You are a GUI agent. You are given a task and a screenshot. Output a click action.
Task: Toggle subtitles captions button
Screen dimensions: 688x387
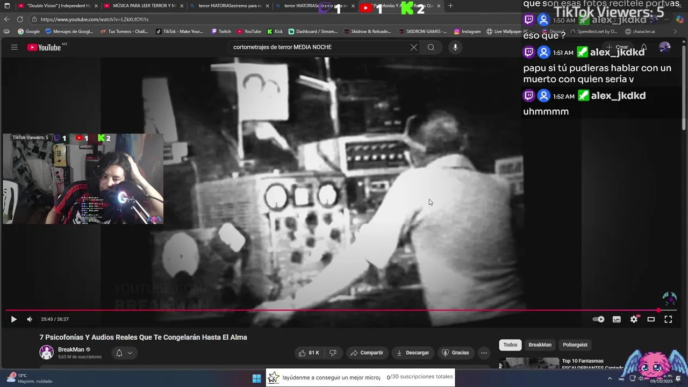coord(617,319)
